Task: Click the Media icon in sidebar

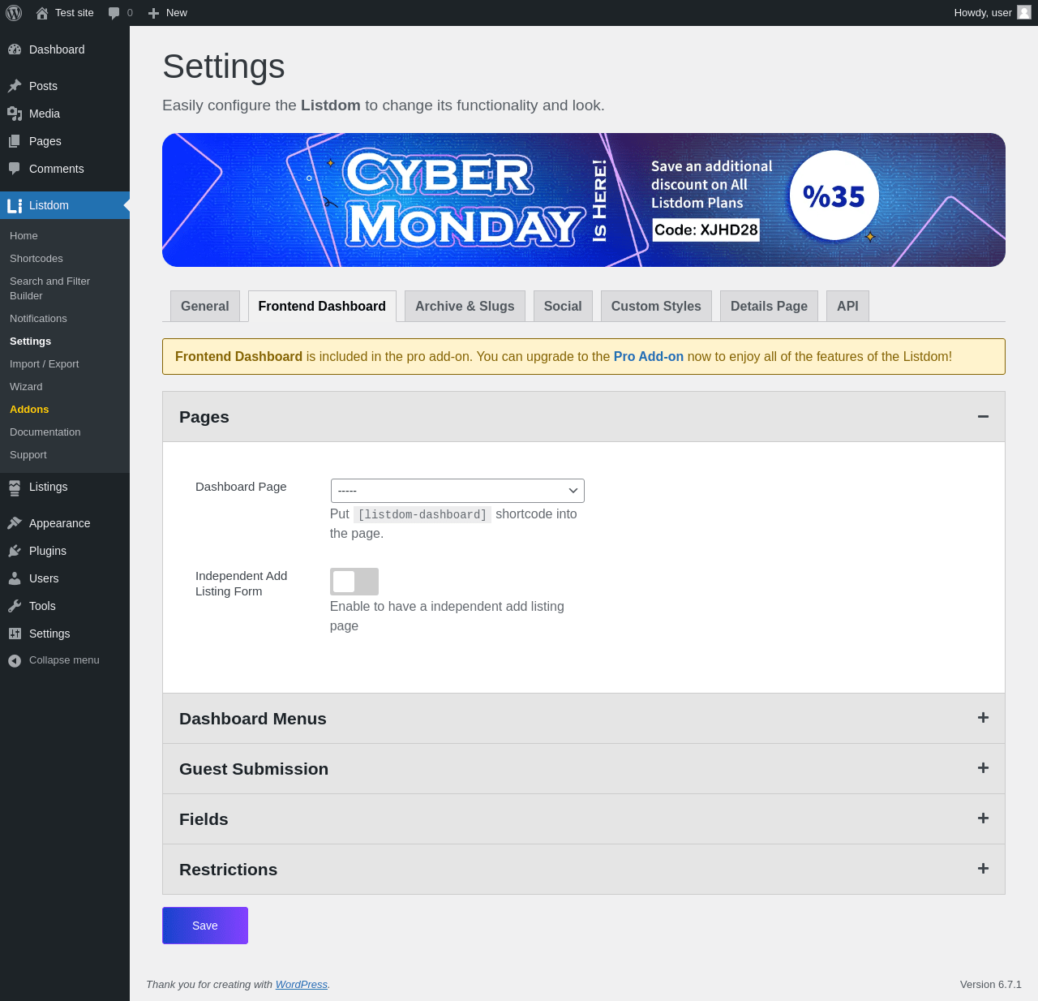Action: (x=15, y=114)
